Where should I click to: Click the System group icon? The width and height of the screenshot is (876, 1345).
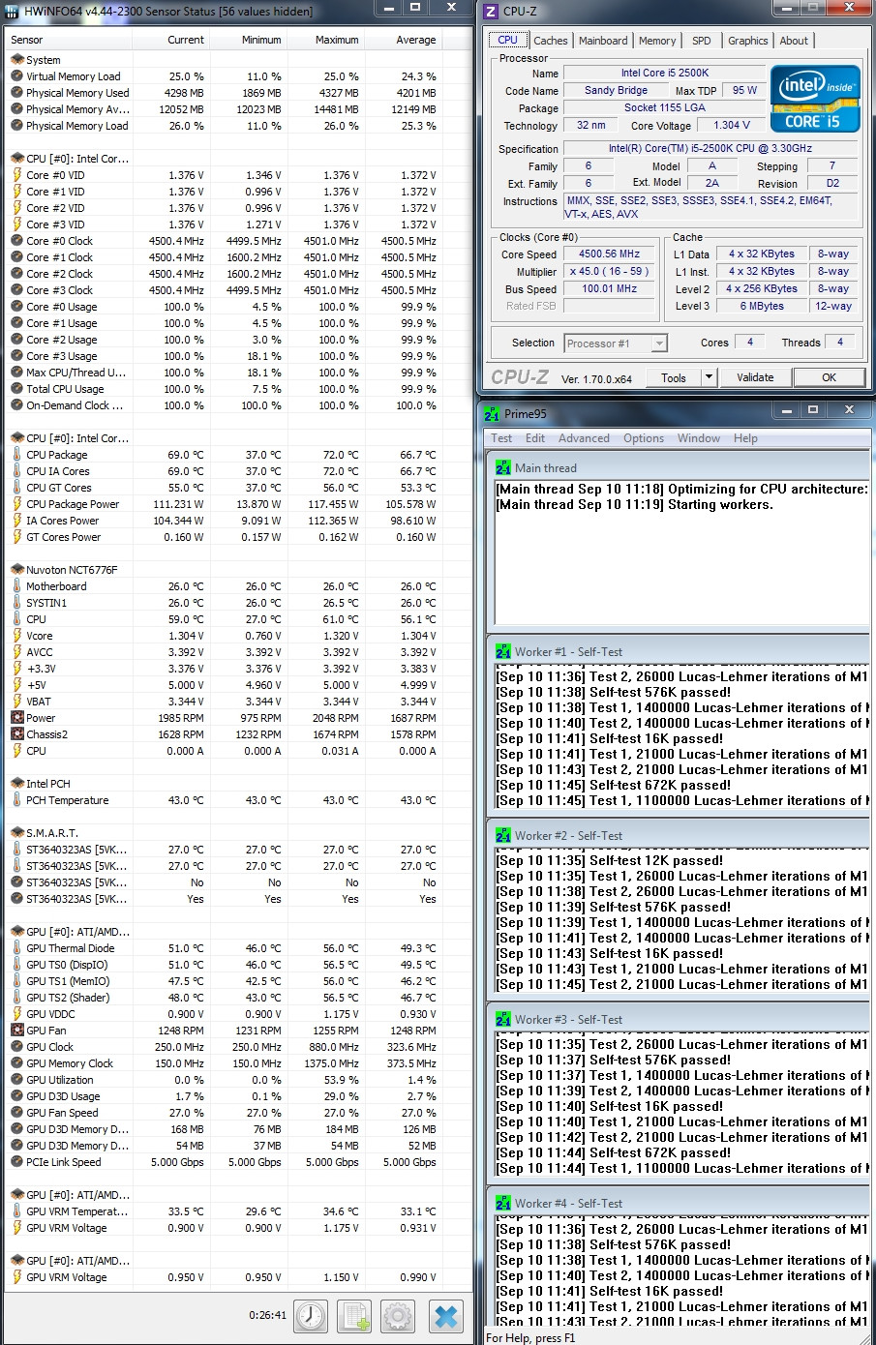click(x=16, y=59)
